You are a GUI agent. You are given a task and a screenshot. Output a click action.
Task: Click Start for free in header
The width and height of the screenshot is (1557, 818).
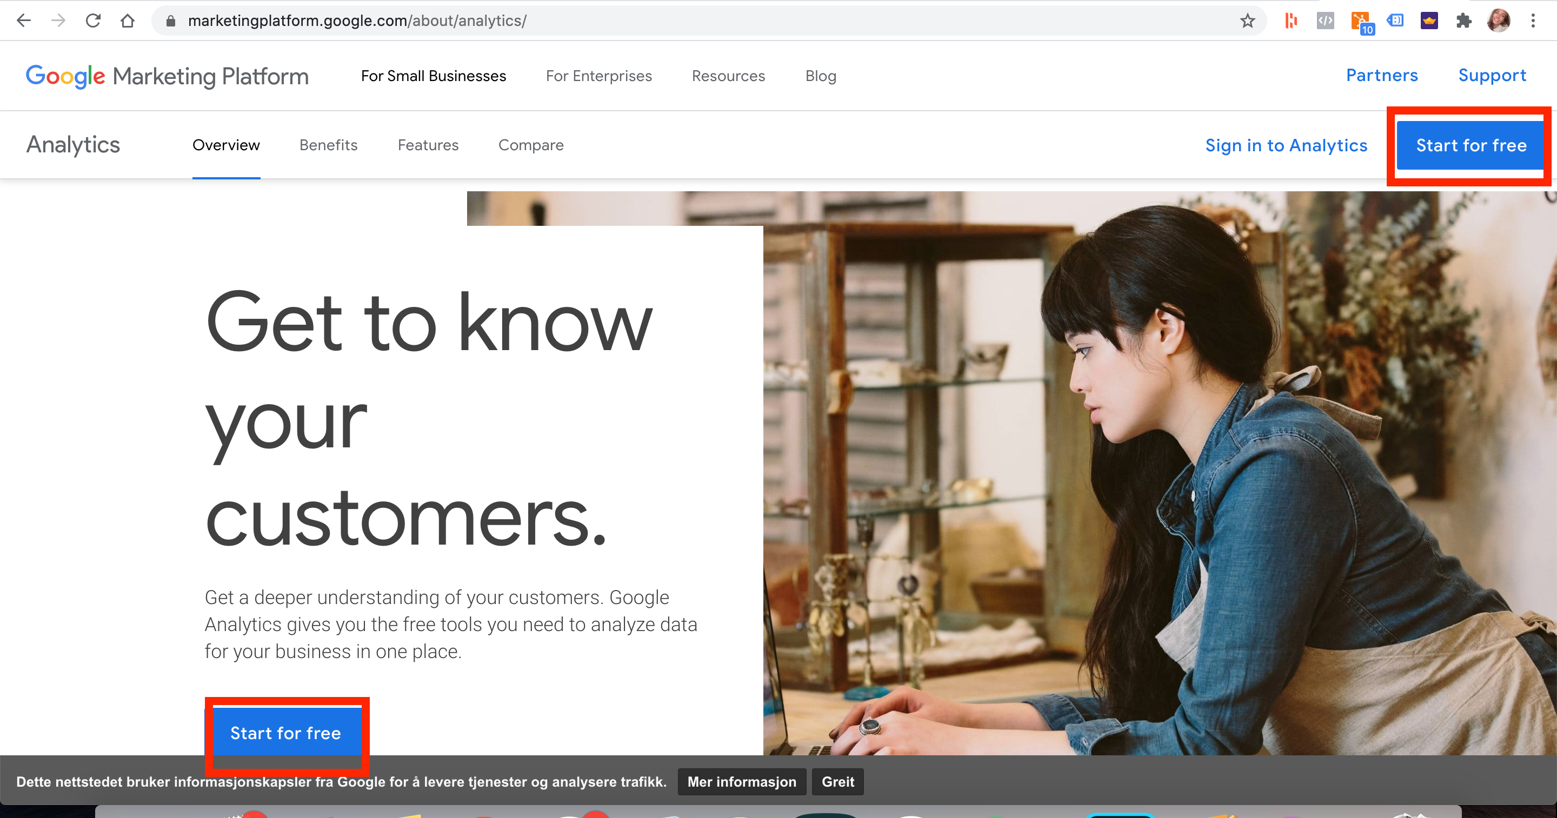point(1471,145)
